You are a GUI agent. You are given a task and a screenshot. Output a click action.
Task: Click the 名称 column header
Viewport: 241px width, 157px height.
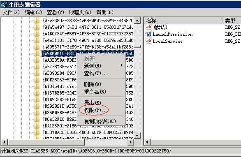(x=183, y=21)
